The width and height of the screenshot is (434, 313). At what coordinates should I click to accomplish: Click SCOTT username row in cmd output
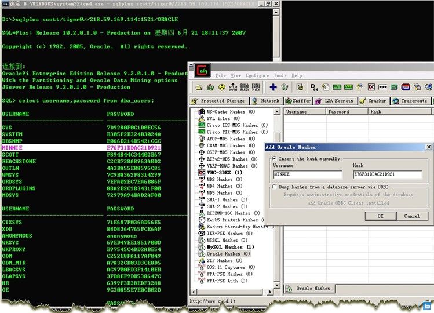tap(10, 155)
